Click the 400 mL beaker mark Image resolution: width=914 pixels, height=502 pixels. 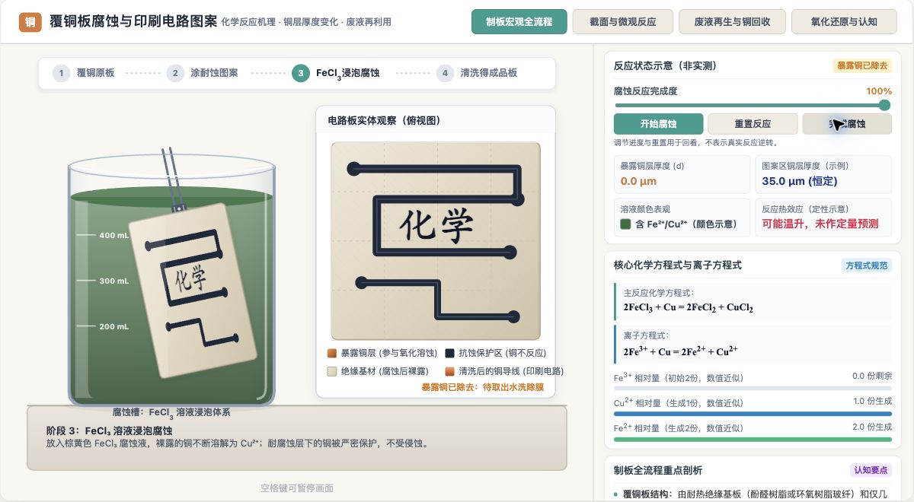113,235
